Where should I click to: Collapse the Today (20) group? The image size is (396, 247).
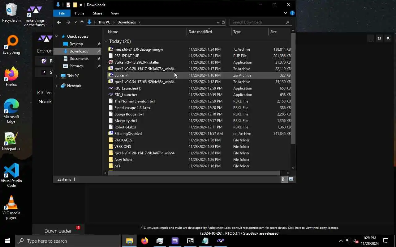click(106, 41)
